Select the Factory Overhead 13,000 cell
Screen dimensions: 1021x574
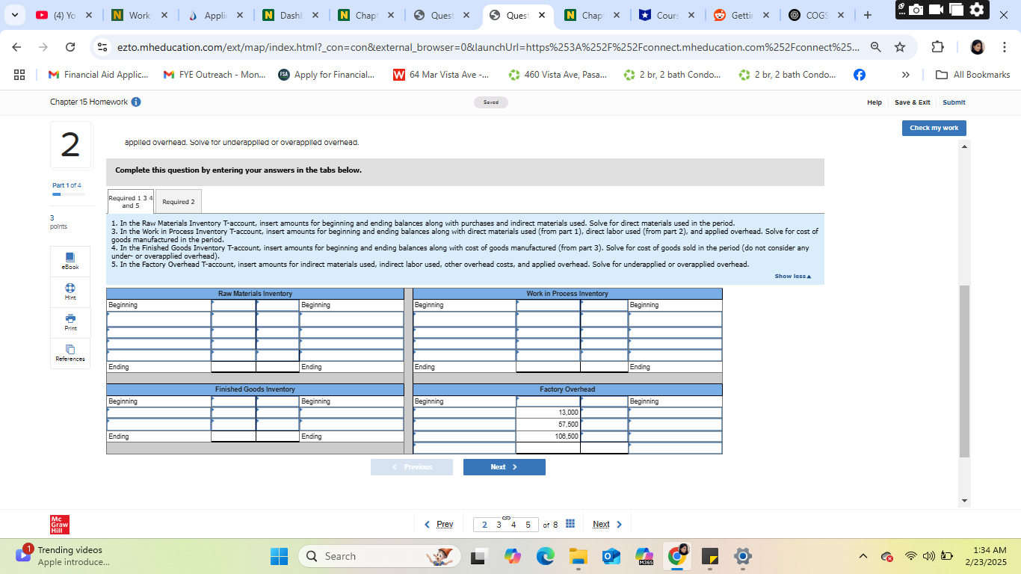click(x=548, y=413)
